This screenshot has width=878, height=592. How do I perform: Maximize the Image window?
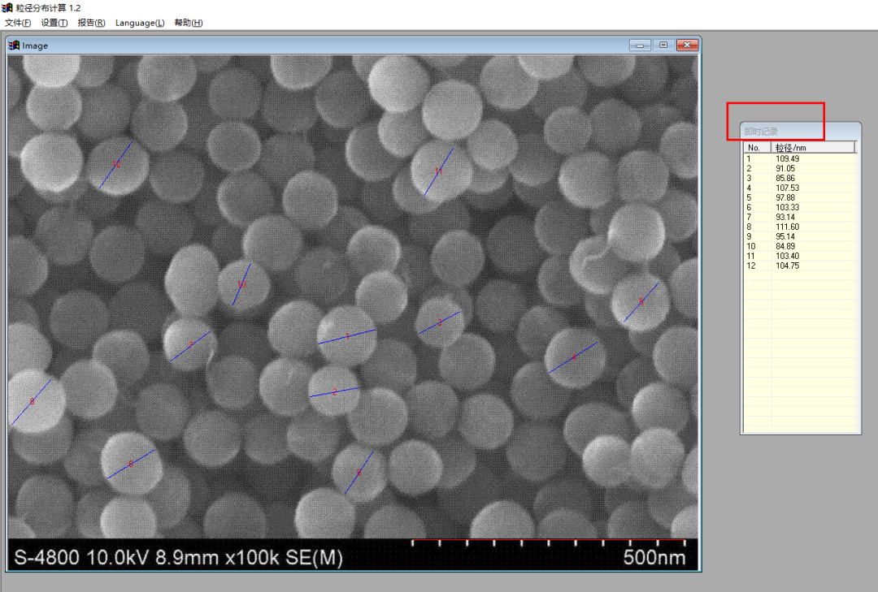(x=663, y=45)
